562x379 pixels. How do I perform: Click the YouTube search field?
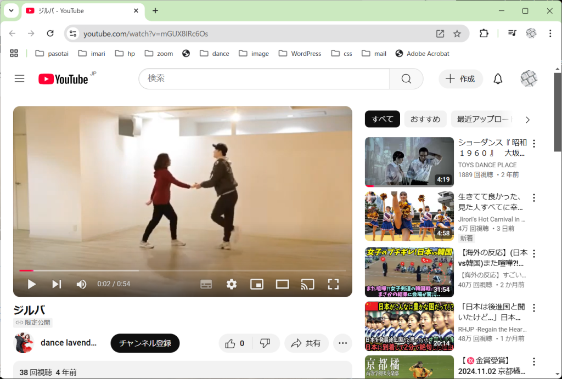click(x=264, y=78)
